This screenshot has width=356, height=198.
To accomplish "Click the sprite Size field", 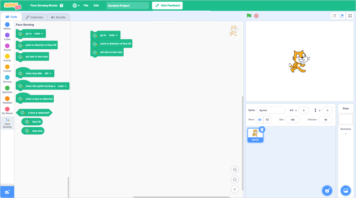I will click(x=293, y=120).
